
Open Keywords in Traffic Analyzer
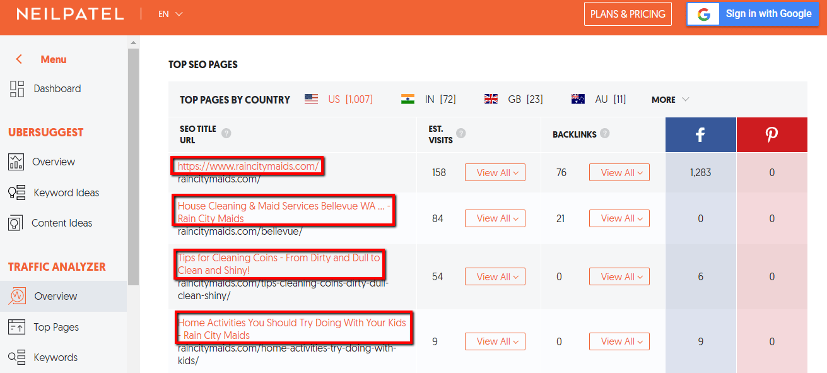[56, 357]
